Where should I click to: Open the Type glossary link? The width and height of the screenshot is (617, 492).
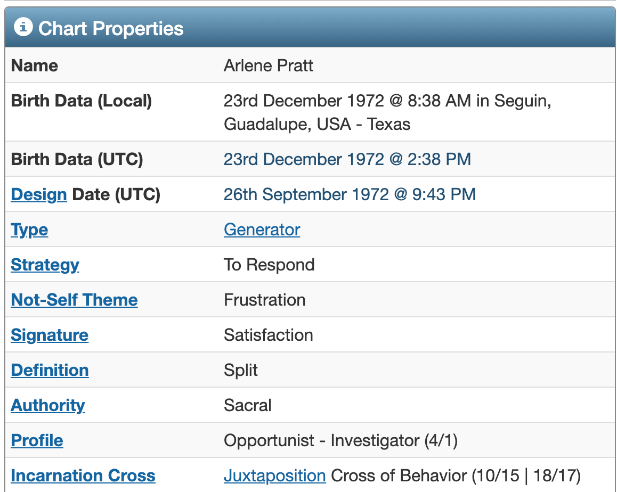29,229
